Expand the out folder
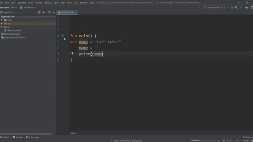Viewport: 253px width, 142px height. 2,24
